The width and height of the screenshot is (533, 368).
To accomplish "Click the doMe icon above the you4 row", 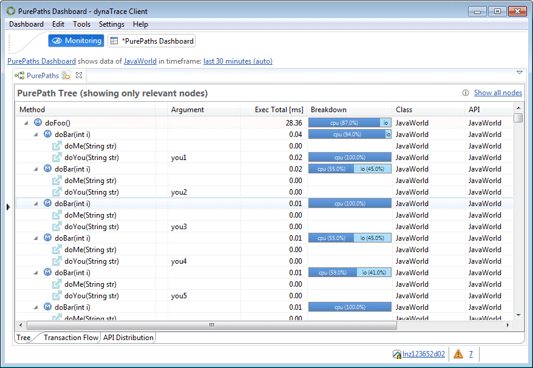I will 57,250.
